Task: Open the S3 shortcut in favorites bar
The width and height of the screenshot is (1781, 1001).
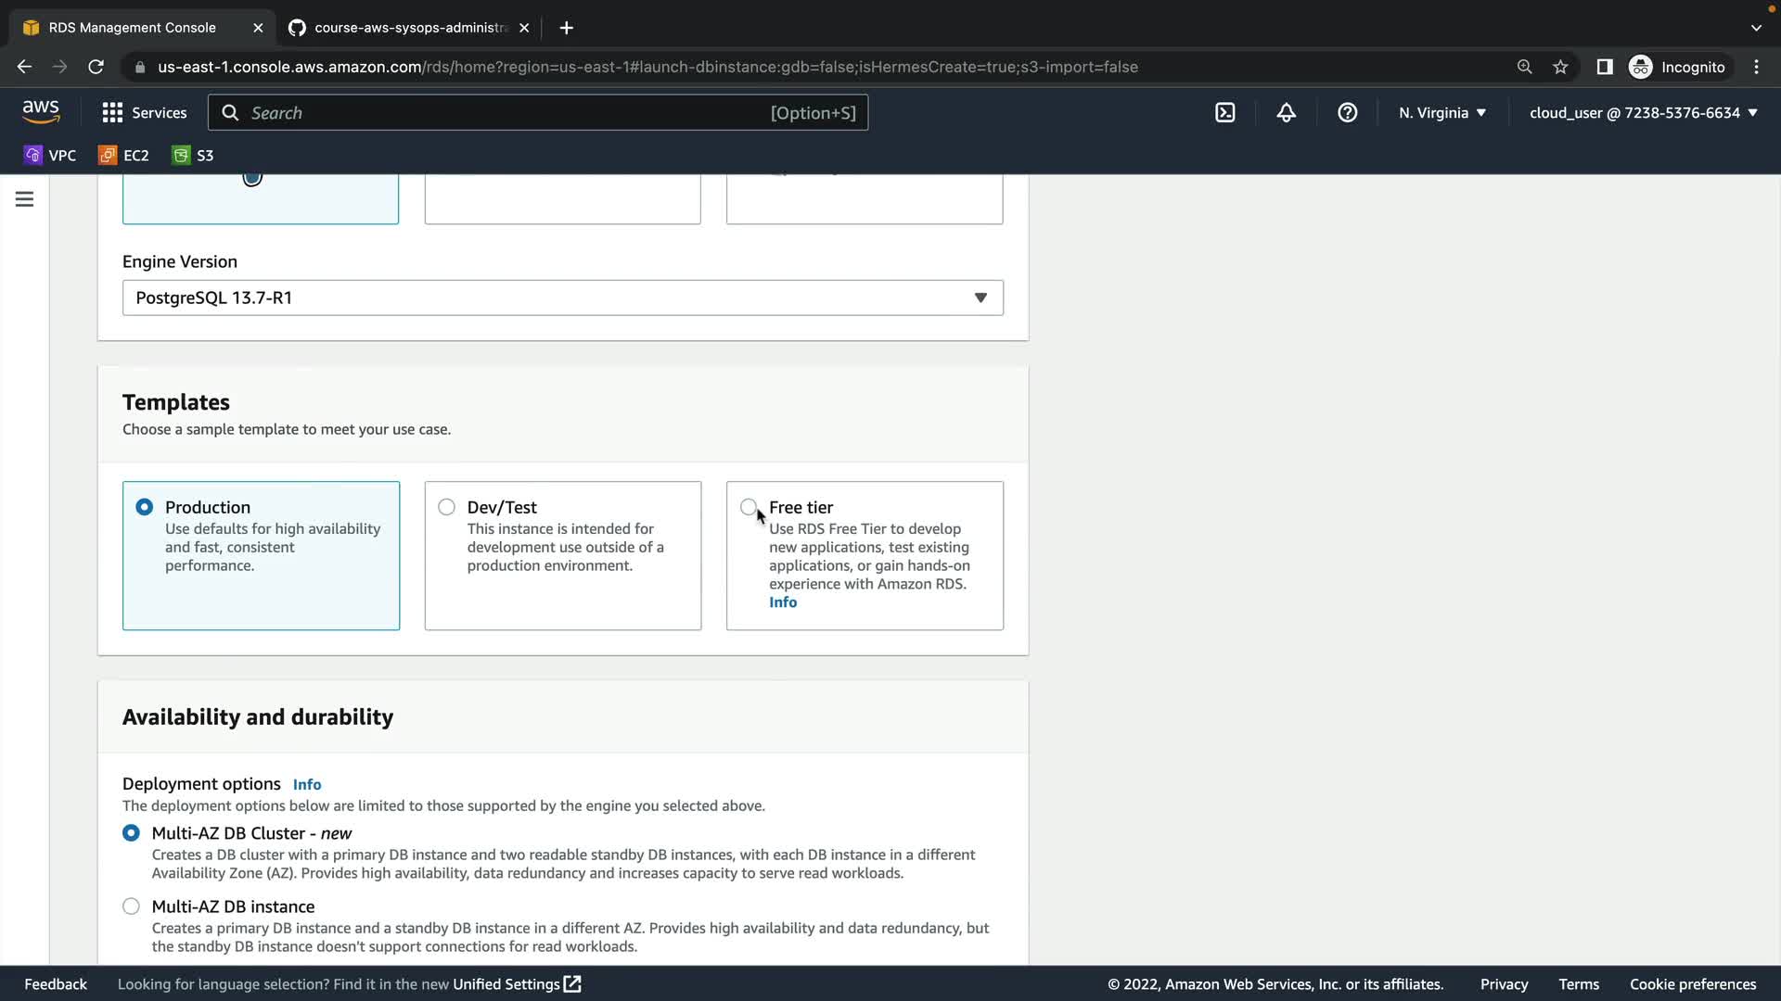Action: tap(193, 155)
